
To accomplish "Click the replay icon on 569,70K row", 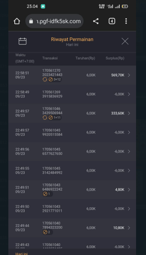I will (x=45, y=79).
